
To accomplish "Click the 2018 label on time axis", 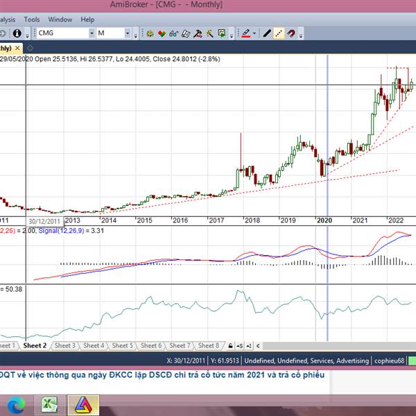I will click(252, 220).
